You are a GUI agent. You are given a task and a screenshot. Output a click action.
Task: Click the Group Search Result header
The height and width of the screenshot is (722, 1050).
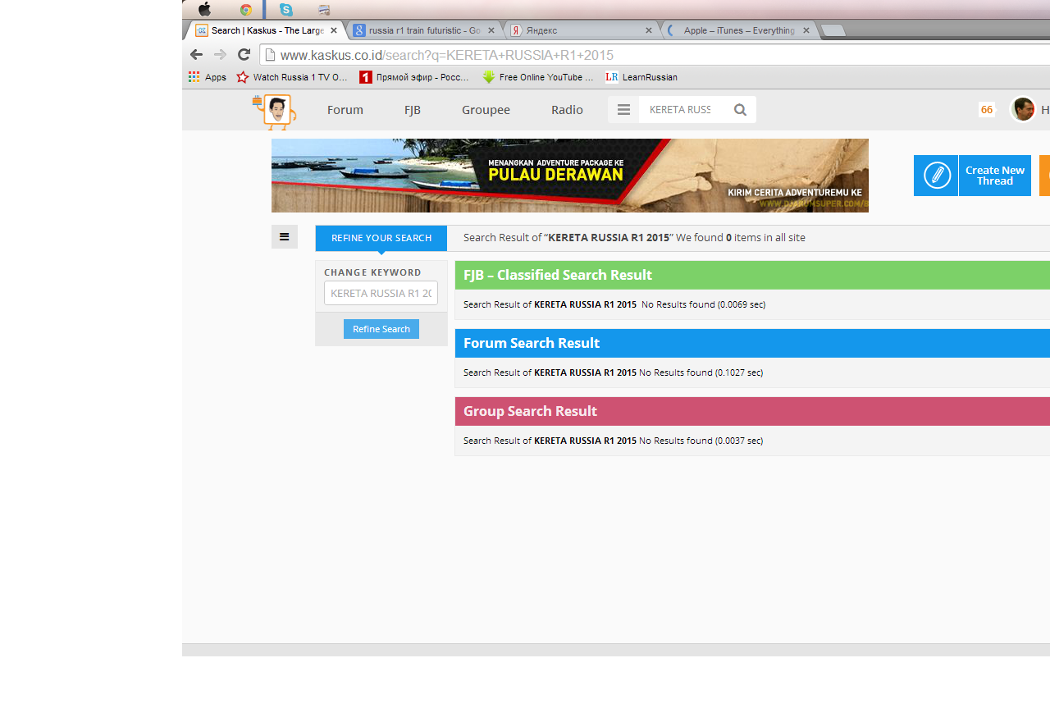[752, 411]
